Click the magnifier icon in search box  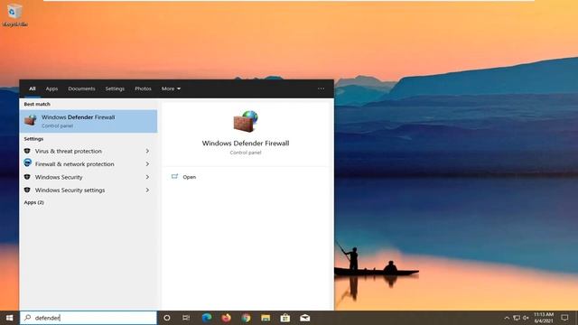pyautogui.click(x=28, y=318)
